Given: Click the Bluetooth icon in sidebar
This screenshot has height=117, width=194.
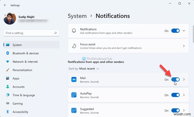Looking at the screenshot, I should pyautogui.click(x=7, y=53).
